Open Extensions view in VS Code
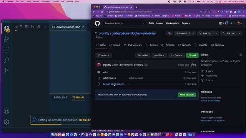This screenshot has width=246, height=138. click(x=7, y=49)
